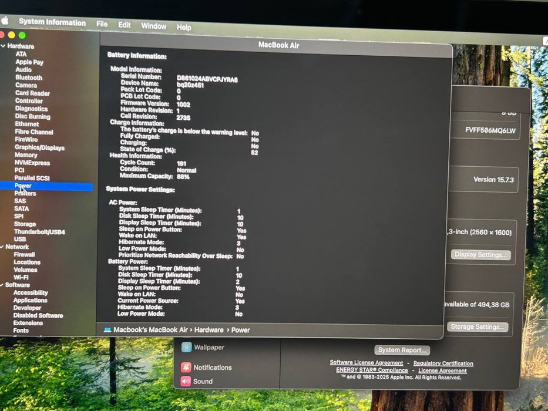Select Disc Burning in sidebar

(x=32, y=117)
